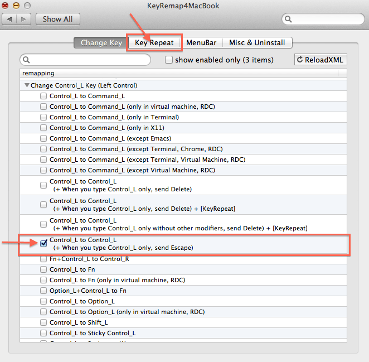Click the ReloadXML button
This screenshot has height=362, width=369.
tap(321, 60)
